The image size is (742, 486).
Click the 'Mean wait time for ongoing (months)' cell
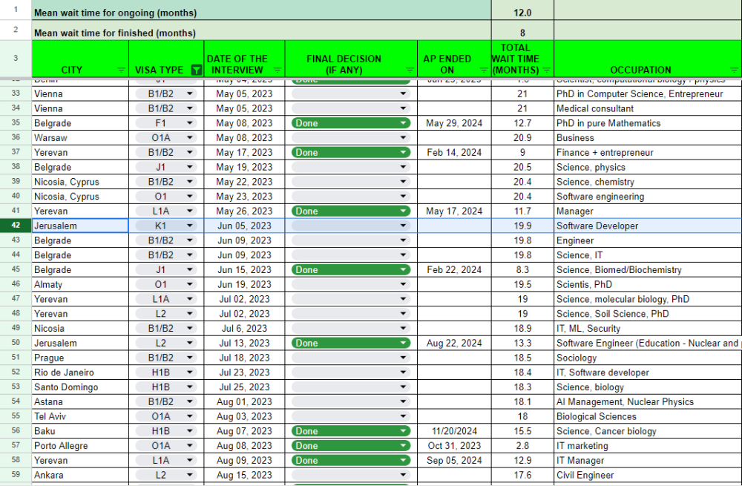tap(261, 10)
